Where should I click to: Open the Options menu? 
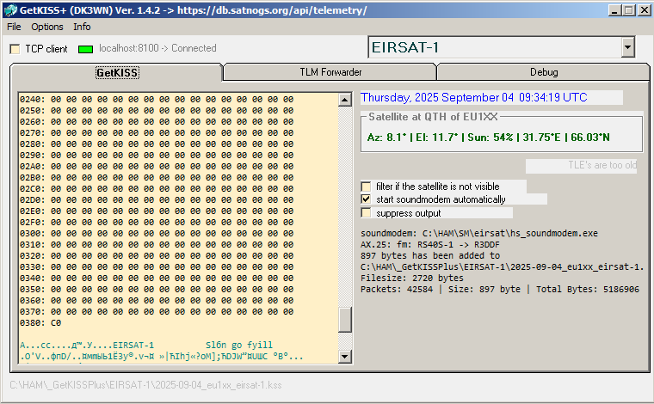pyautogui.click(x=47, y=27)
